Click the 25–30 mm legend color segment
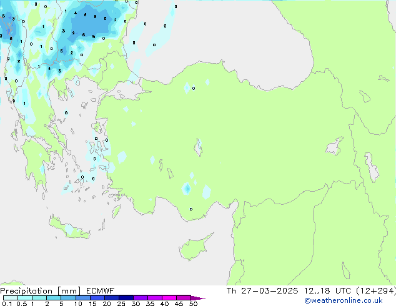 click(x=126, y=298)
